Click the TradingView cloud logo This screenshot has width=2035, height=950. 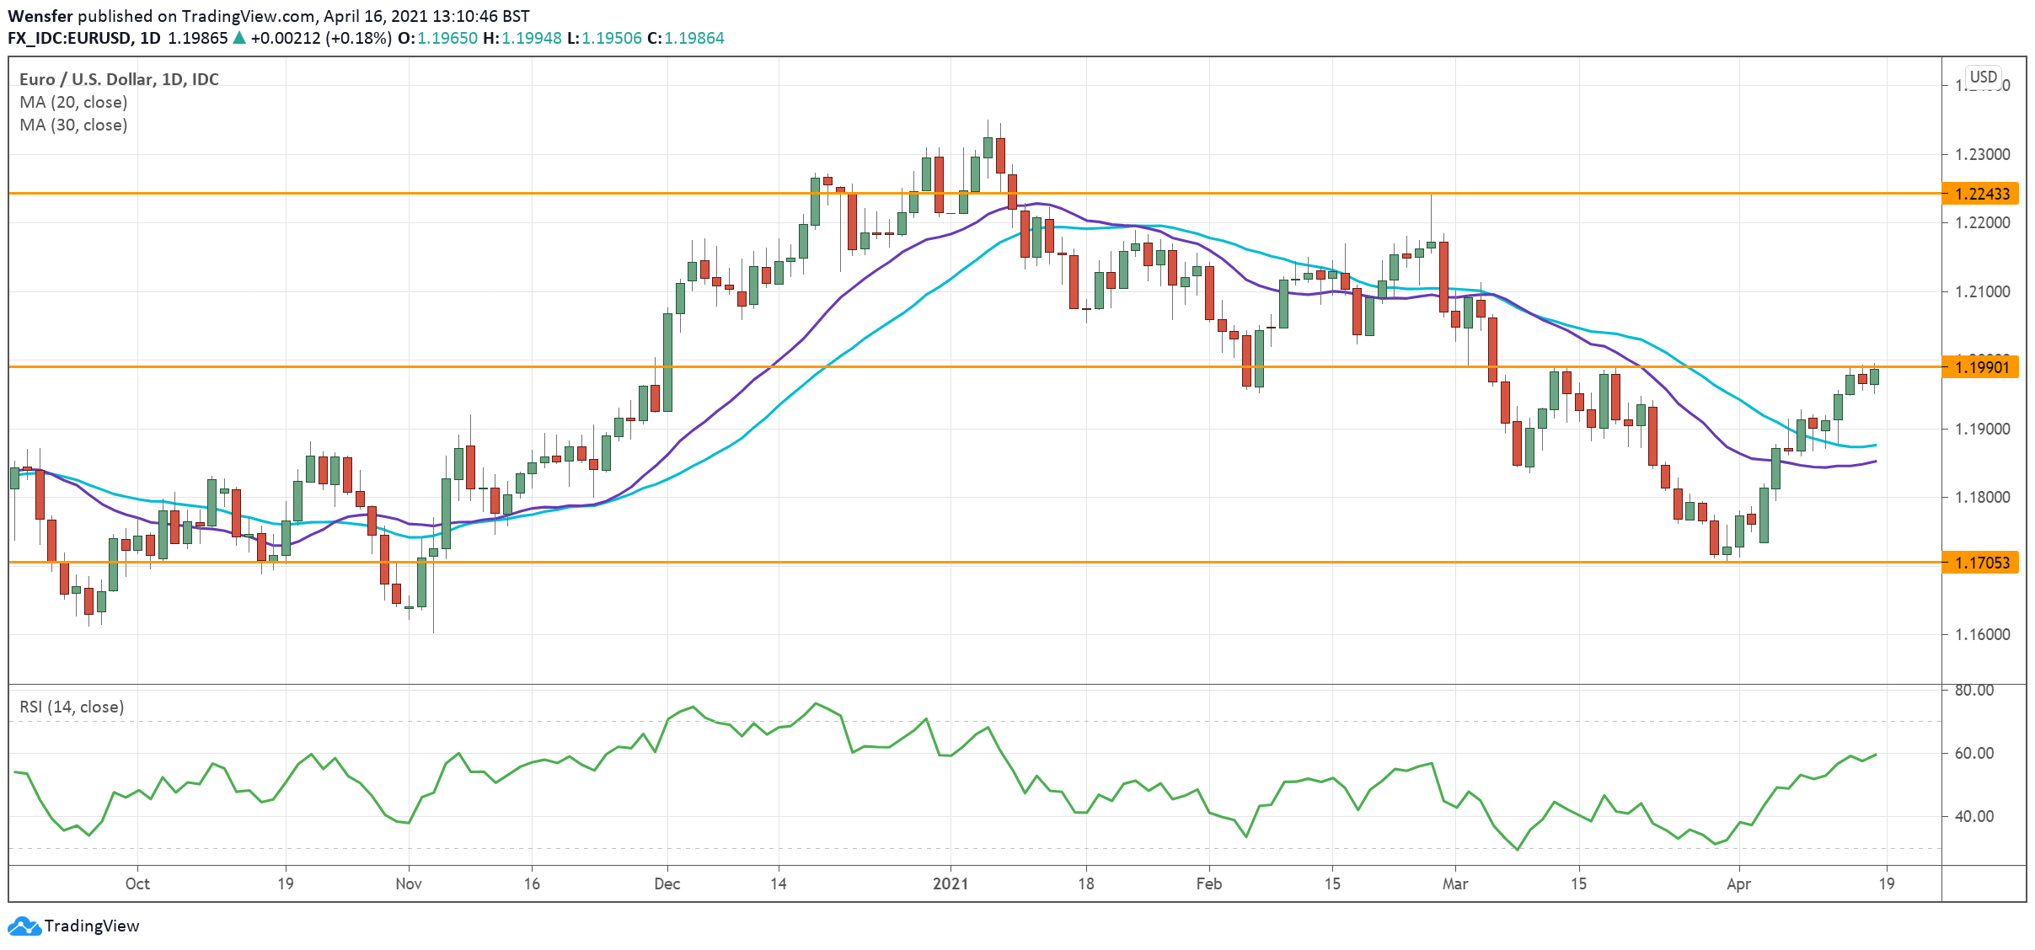(25, 926)
